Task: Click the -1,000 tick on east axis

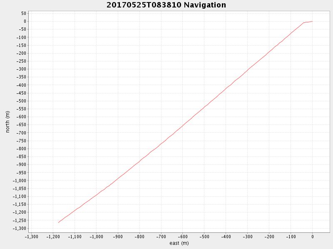Action: click(96, 237)
